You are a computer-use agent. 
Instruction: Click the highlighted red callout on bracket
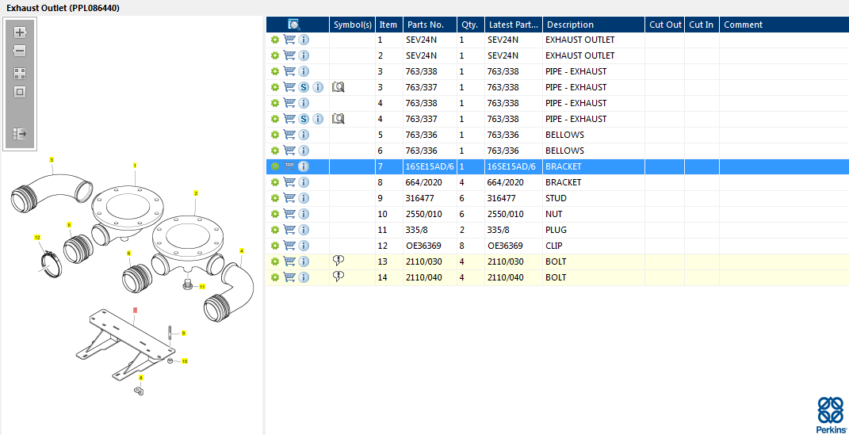tap(136, 311)
